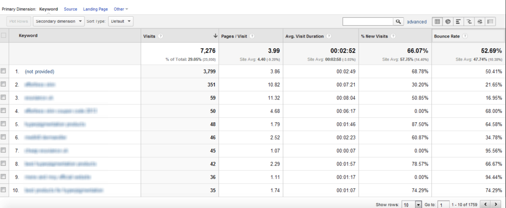506x208 pixels.
Task: Switch to the data table view icon
Action: point(437,22)
